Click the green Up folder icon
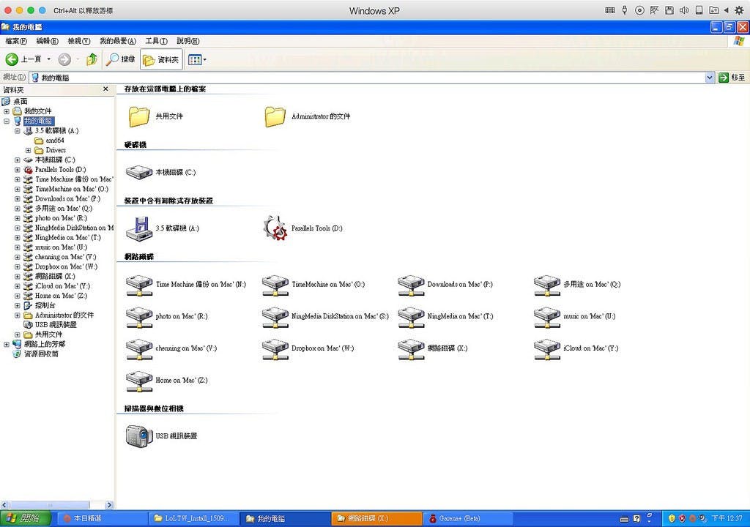750x527 pixels. pyautogui.click(x=92, y=59)
